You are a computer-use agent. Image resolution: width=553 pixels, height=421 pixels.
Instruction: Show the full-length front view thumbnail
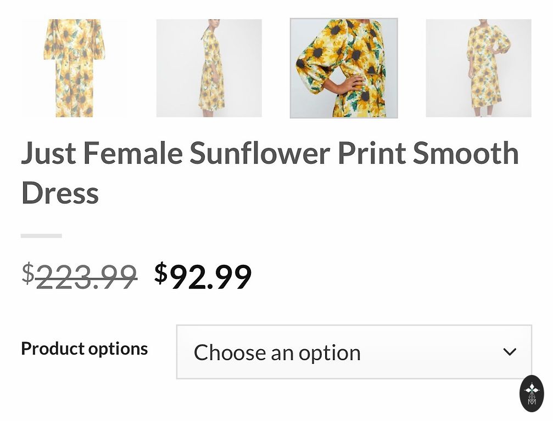point(478,68)
